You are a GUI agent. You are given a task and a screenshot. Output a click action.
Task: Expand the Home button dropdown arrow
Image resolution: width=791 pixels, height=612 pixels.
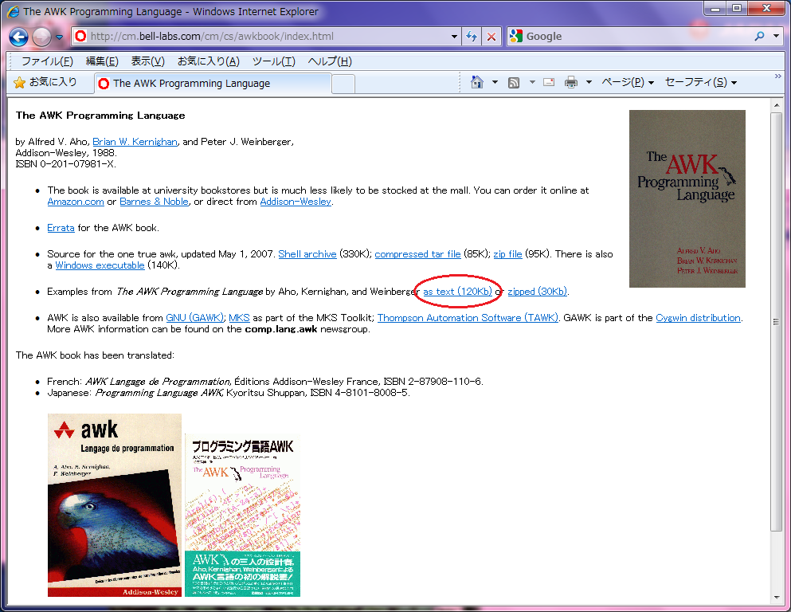tap(495, 82)
